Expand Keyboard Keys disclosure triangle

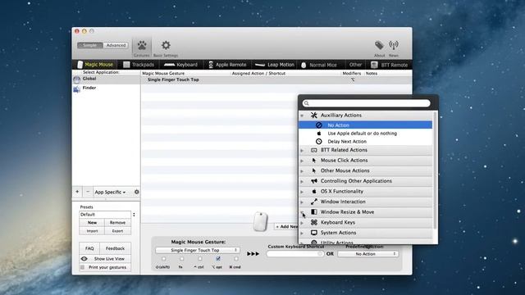[302, 223]
